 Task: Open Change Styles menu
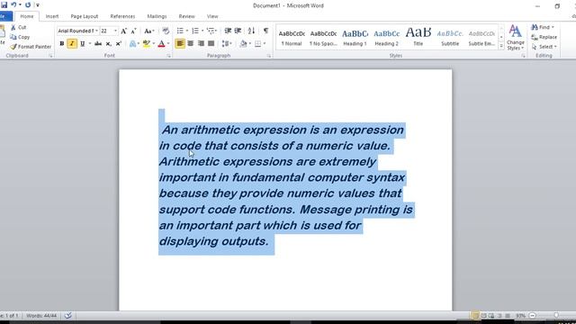tap(516, 38)
